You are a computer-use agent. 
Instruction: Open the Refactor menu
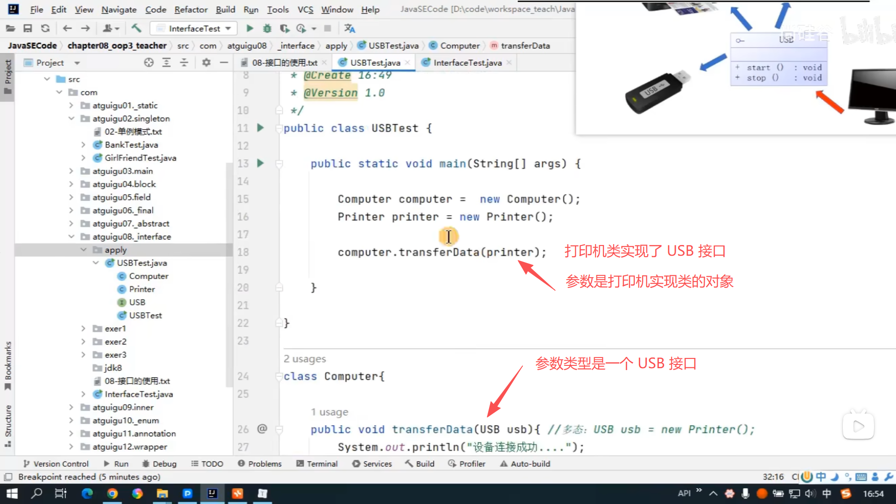click(190, 9)
